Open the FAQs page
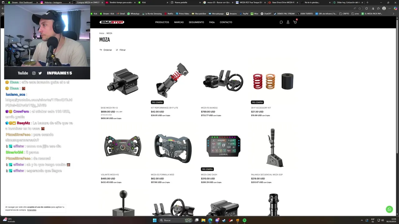The width and height of the screenshot is (399, 224). pyautogui.click(x=212, y=22)
